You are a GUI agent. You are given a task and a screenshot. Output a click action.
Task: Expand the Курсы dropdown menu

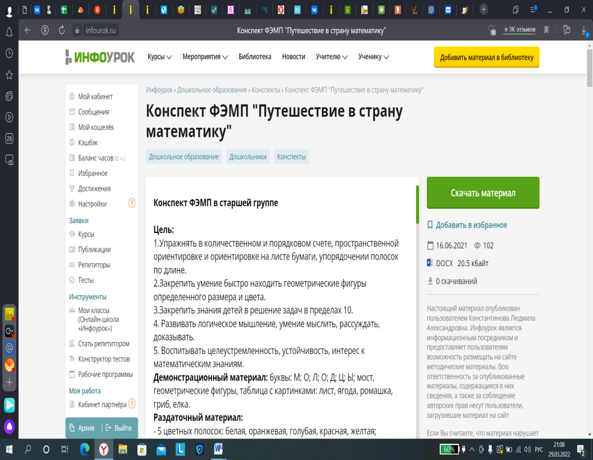coord(160,57)
